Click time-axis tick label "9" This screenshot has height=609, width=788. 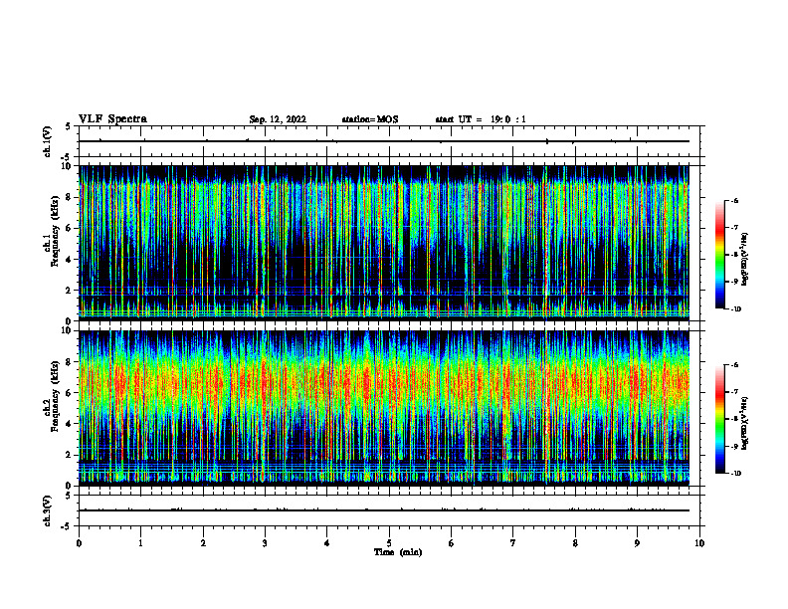637,543
